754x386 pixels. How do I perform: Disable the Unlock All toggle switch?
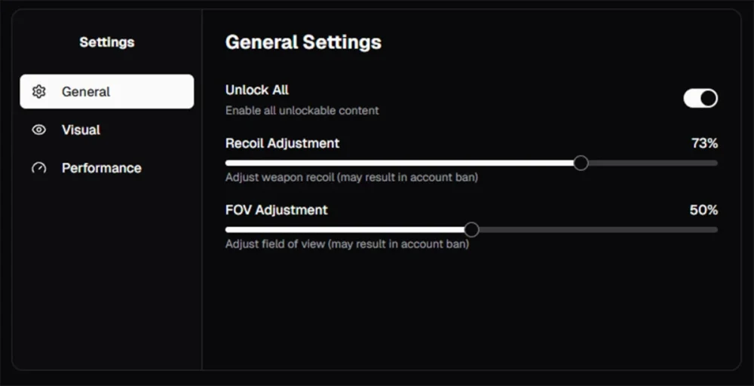pos(700,99)
